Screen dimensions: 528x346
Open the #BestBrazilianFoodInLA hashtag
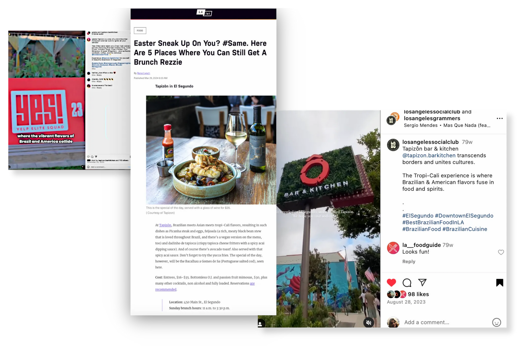(x=433, y=222)
